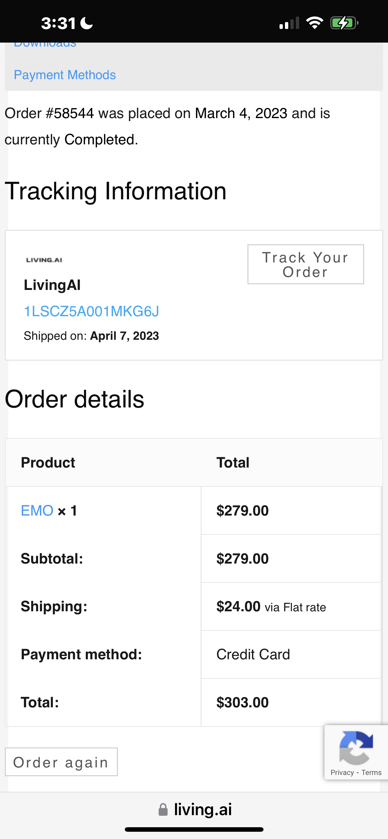Tap the cellular signal bars icon
The image size is (388, 839).
pyautogui.click(x=289, y=23)
